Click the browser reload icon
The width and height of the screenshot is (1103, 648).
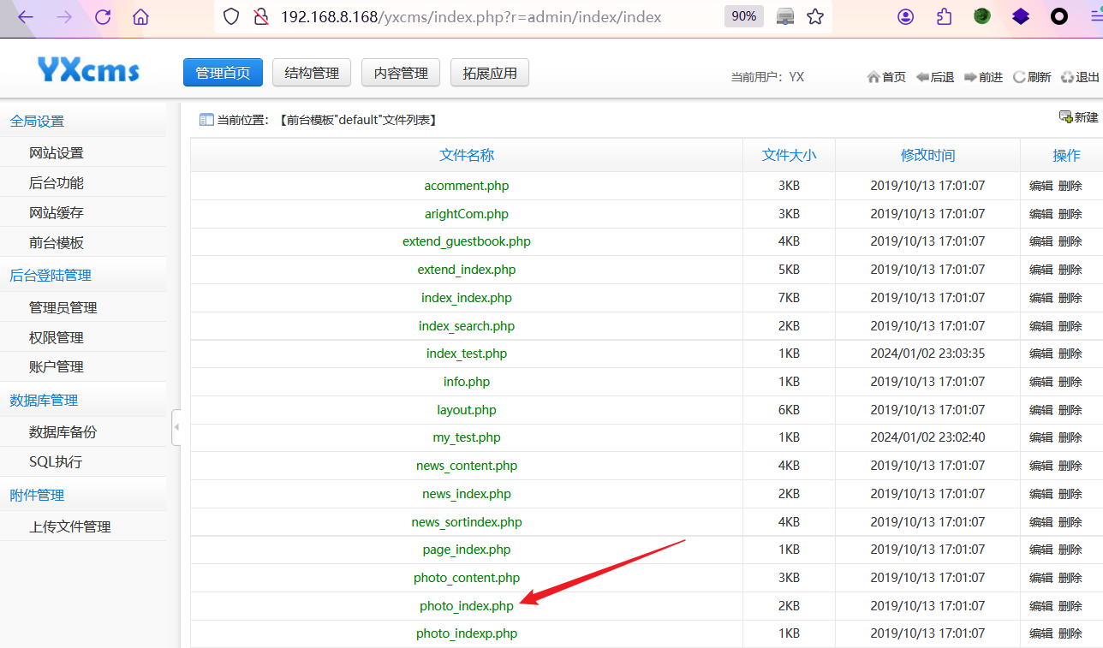pyautogui.click(x=103, y=16)
